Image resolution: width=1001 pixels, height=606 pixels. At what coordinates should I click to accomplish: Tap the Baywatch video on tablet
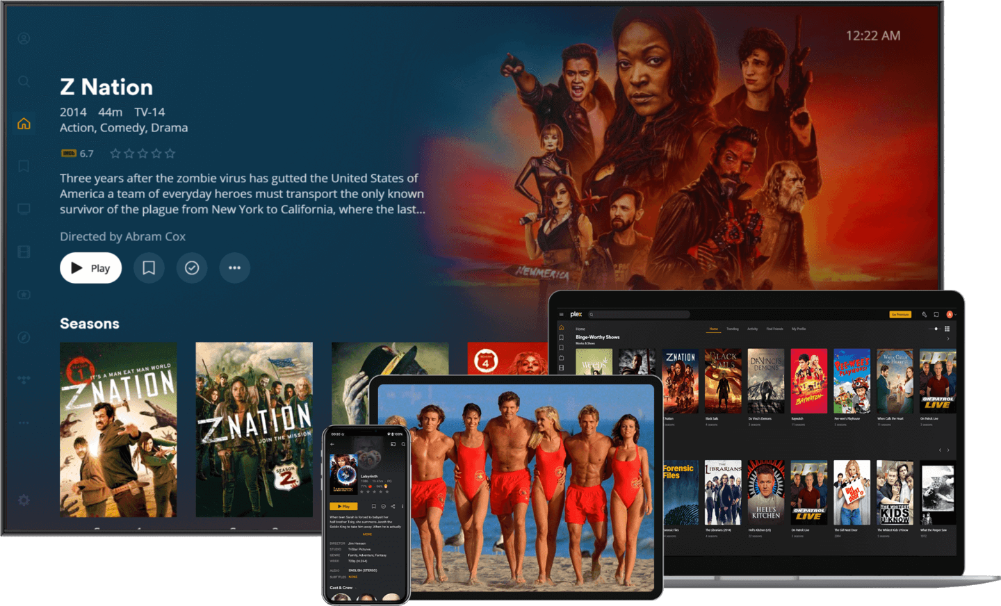[x=516, y=488]
